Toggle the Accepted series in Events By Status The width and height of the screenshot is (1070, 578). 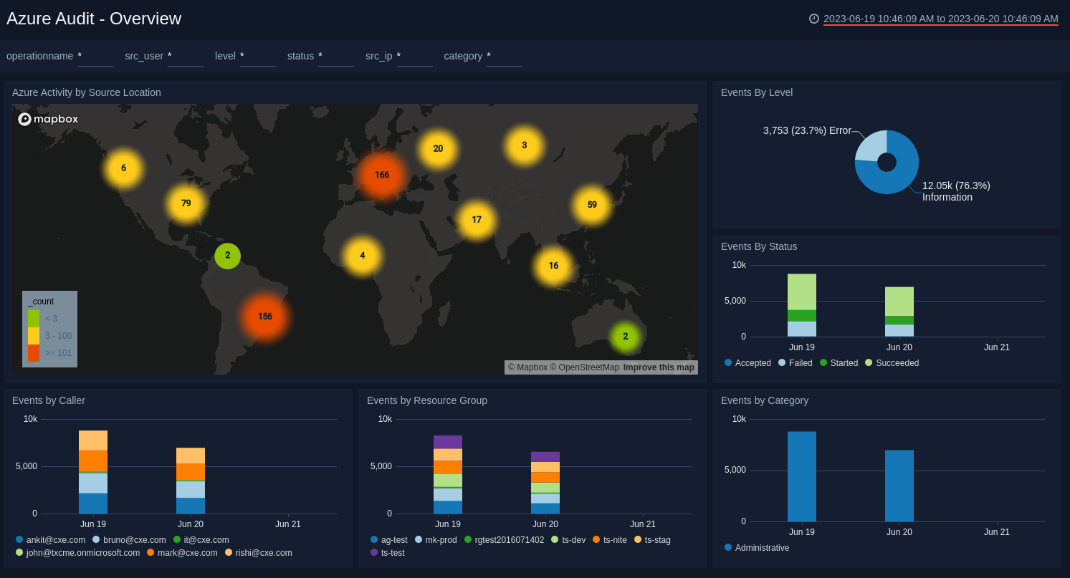tap(747, 363)
